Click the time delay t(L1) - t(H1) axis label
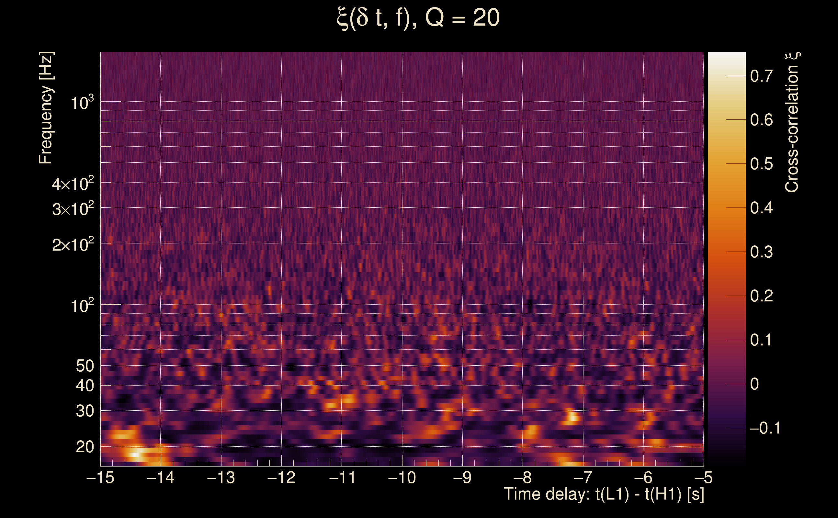This screenshot has height=518, width=838. [604, 494]
